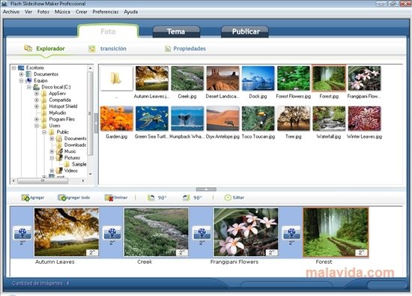412x296 pixels.
Task: Collapse the Escritorio tree node
Action: (x=13, y=68)
